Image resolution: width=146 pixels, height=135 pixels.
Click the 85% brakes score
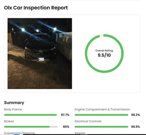[x=66, y=127]
